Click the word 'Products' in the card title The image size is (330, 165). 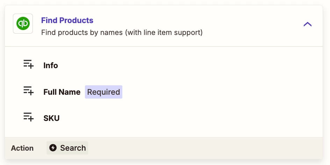click(x=76, y=20)
